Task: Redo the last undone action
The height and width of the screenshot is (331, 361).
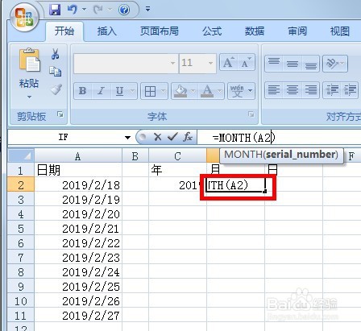Action: pyautogui.click(x=98, y=10)
